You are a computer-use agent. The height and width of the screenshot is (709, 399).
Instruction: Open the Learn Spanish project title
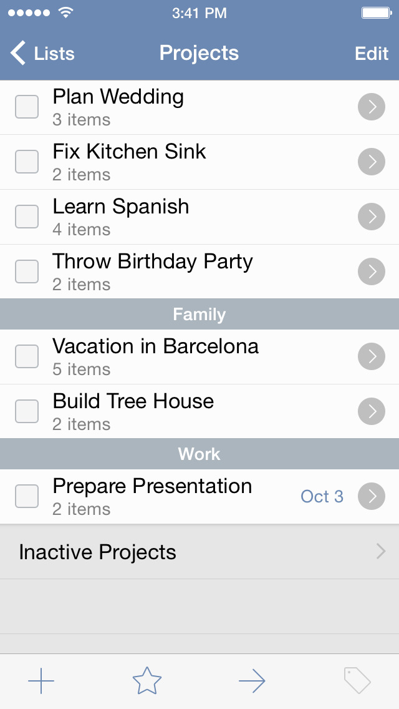coord(121,207)
